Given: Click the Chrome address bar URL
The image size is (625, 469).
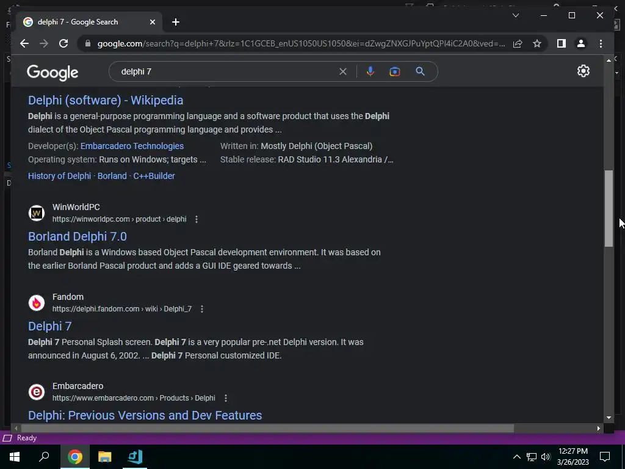Looking at the screenshot, I should click(301, 43).
